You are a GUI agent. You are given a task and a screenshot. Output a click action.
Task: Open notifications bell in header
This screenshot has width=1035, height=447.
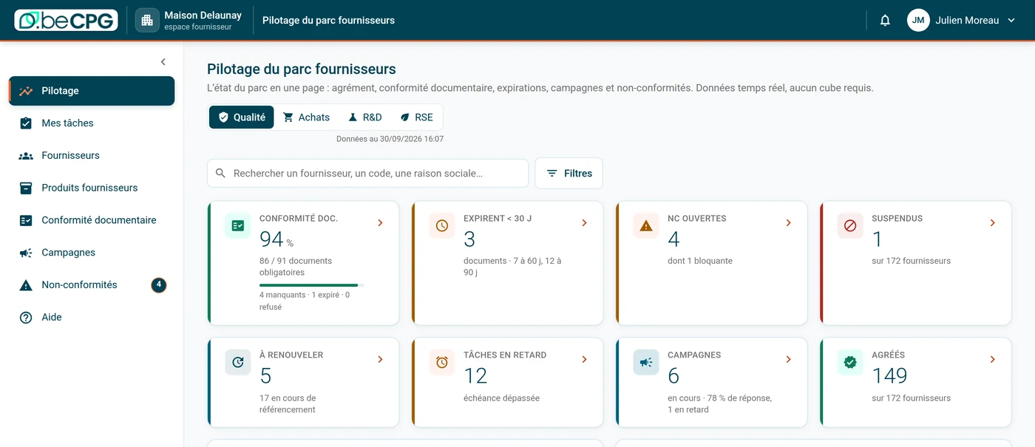885,21
